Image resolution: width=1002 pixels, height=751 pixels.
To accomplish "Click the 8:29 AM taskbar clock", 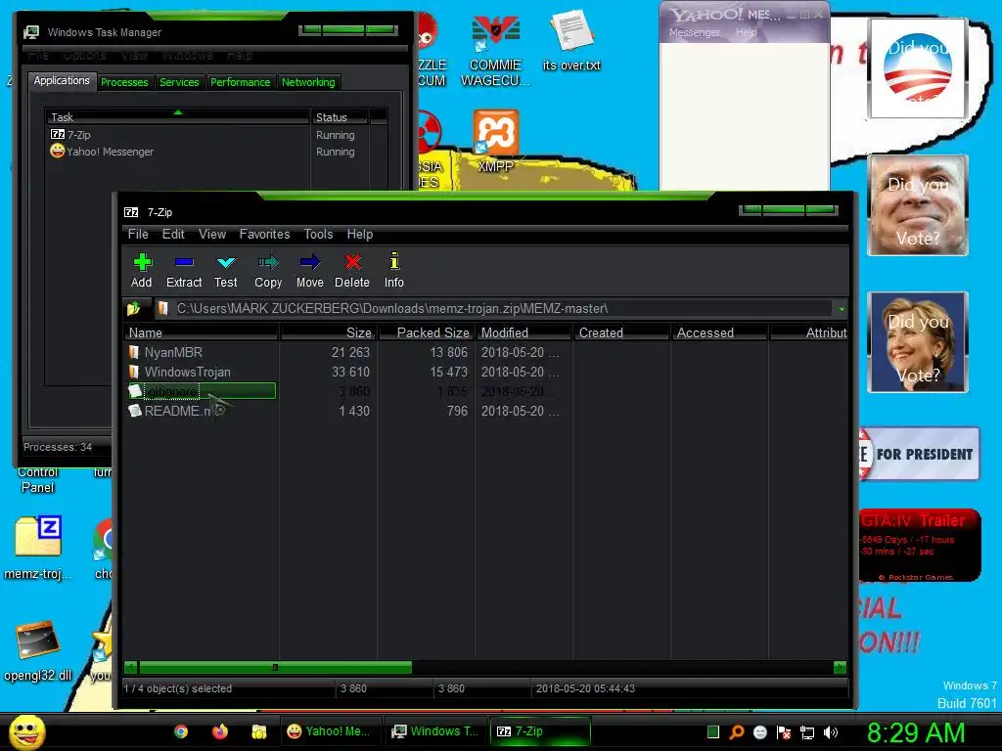I will pos(916,732).
